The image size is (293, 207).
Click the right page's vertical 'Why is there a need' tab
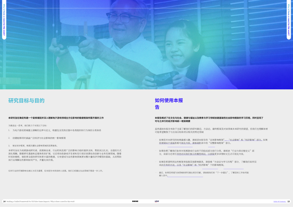289,20
